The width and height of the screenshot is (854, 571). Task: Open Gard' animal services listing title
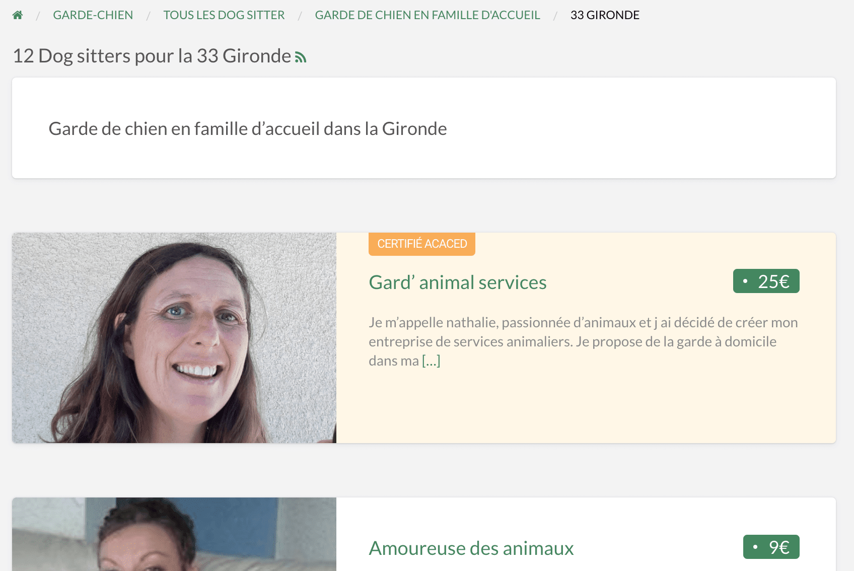pos(458,282)
